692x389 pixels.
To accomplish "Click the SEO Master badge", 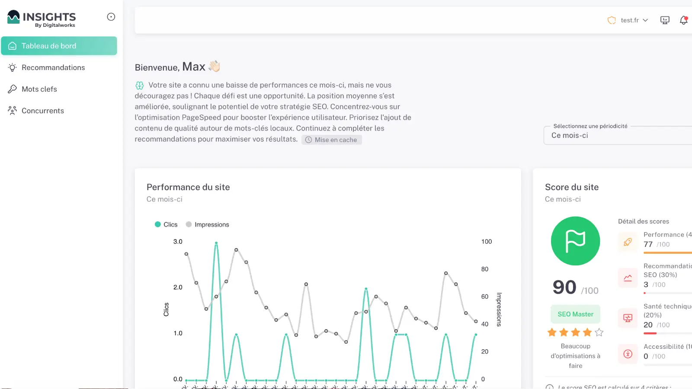I will click(x=575, y=314).
